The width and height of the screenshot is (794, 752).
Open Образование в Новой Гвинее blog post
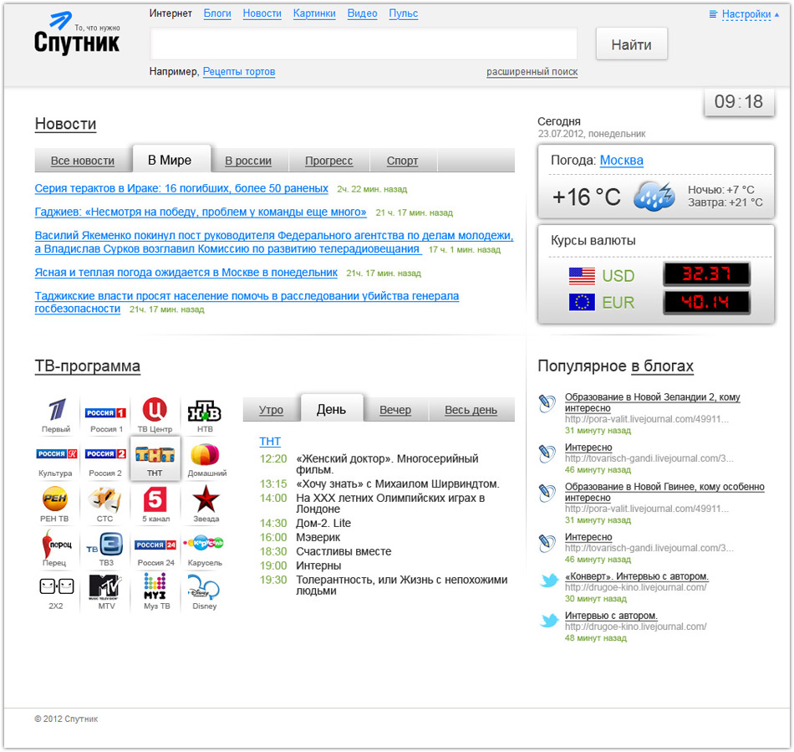coord(664,492)
